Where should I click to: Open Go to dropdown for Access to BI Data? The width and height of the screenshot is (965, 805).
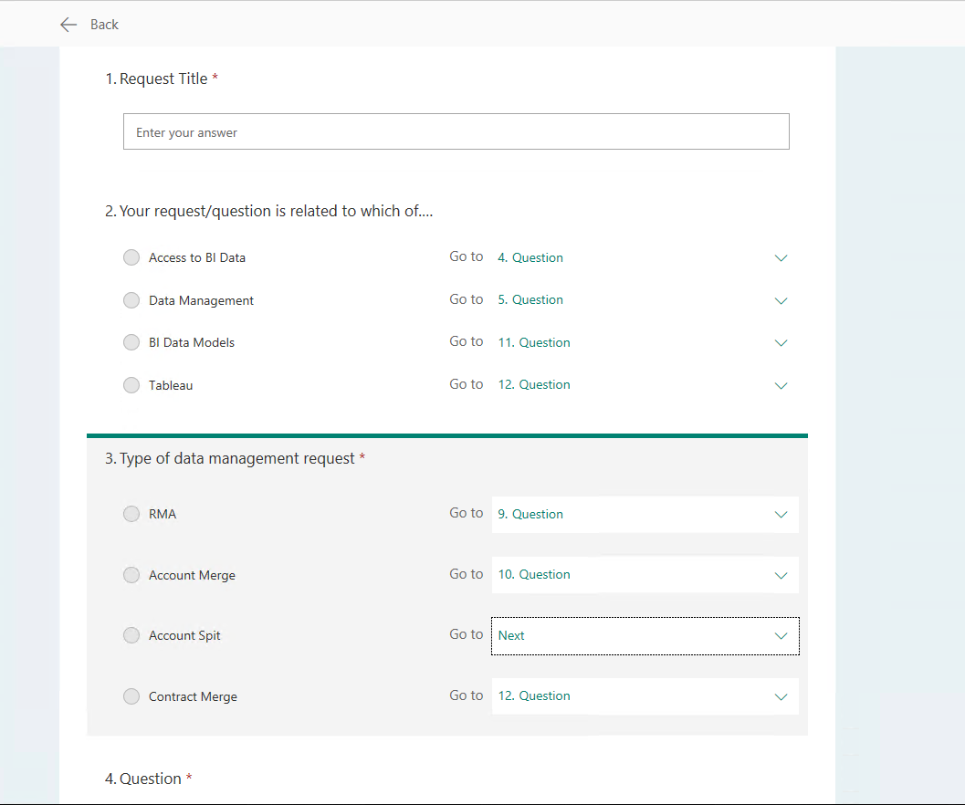coord(645,257)
